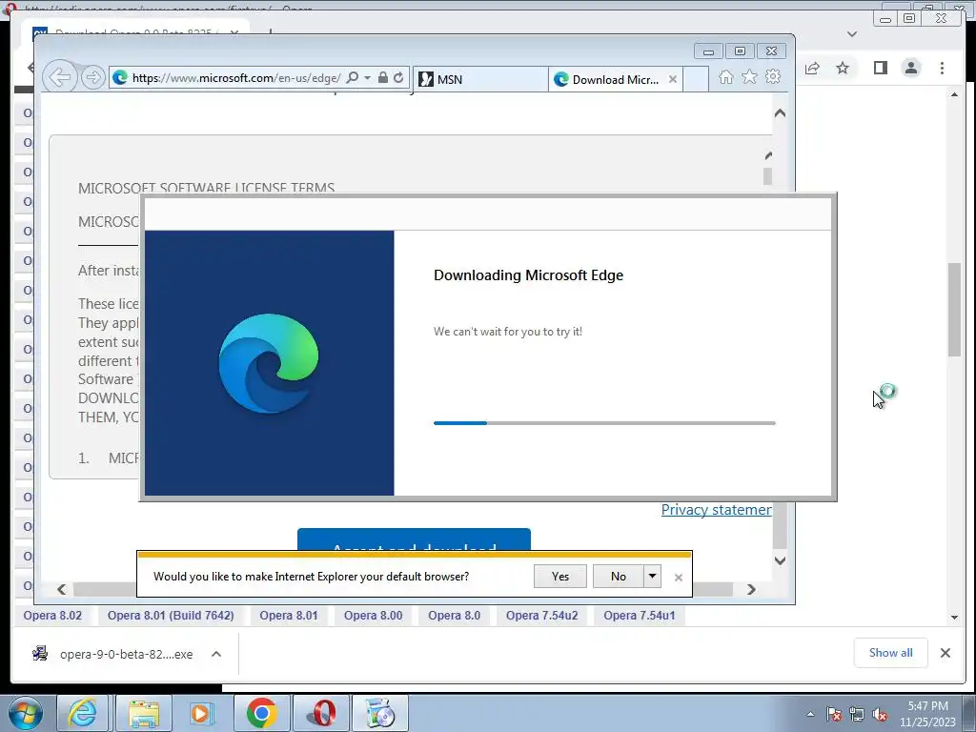Toggle the Chrome side panel icon

pyautogui.click(x=880, y=68)
